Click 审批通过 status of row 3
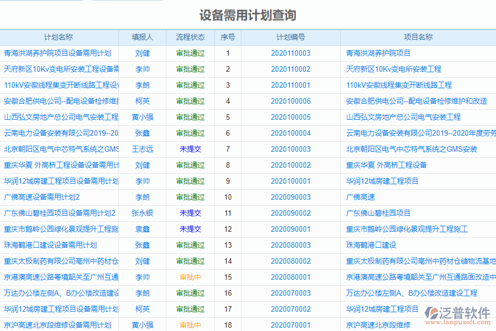Screen dimensions: 496x331 [191, 86]
